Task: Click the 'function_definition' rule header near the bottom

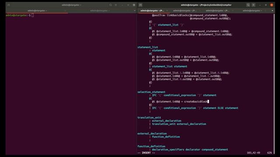Action: click(x=151, y=147)
